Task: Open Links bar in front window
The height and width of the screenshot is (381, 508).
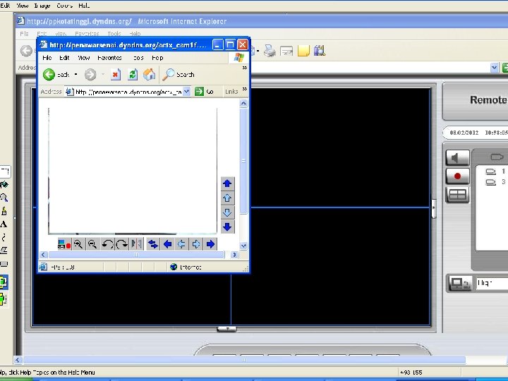Action: pos(231,92)
